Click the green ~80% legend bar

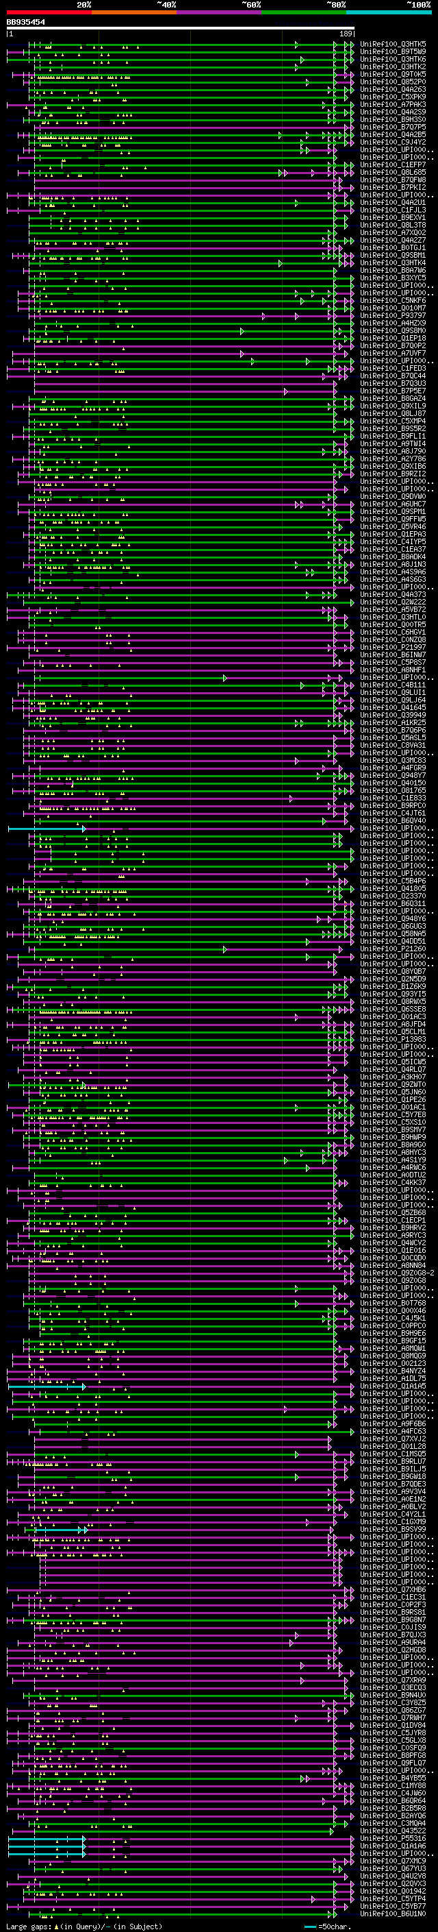coord(304,12)
